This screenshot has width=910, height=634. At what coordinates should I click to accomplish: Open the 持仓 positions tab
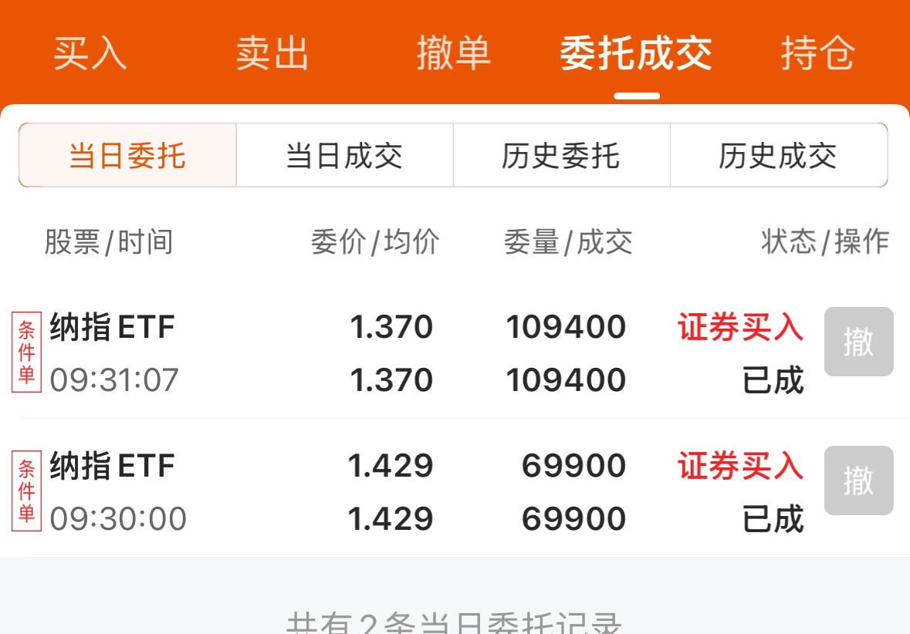(817, 54)
